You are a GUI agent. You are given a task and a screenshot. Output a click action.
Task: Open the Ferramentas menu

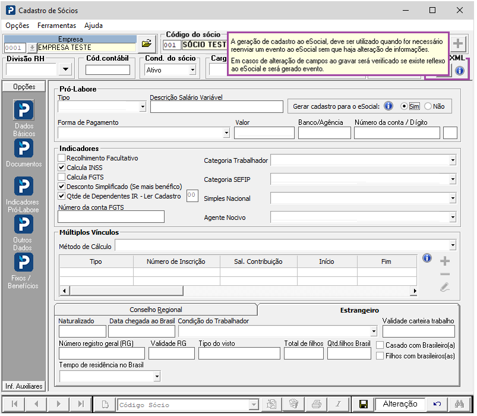[x=56, y=26]
